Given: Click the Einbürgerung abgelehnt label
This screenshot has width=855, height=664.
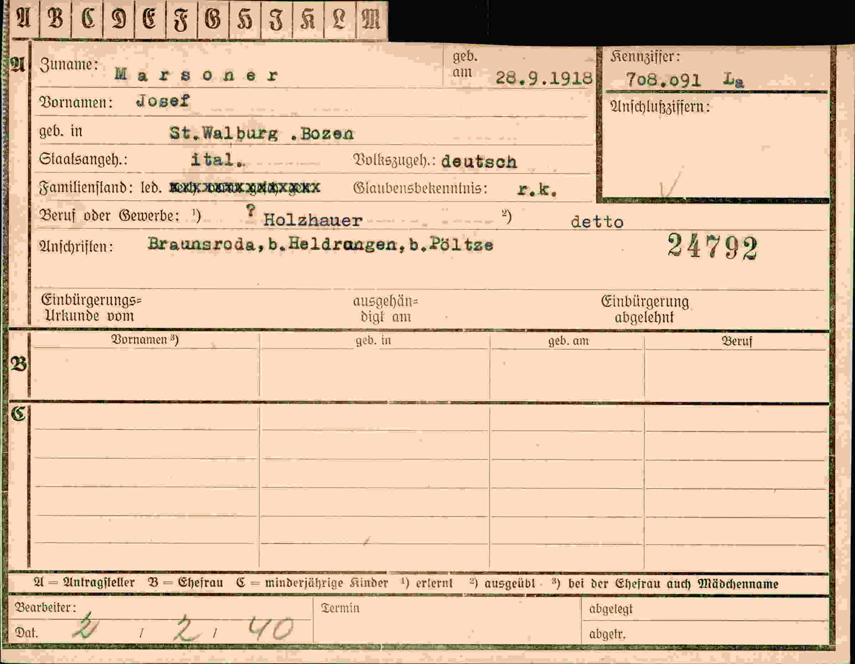Looking at the screenshot, I should tap(645, 309).
